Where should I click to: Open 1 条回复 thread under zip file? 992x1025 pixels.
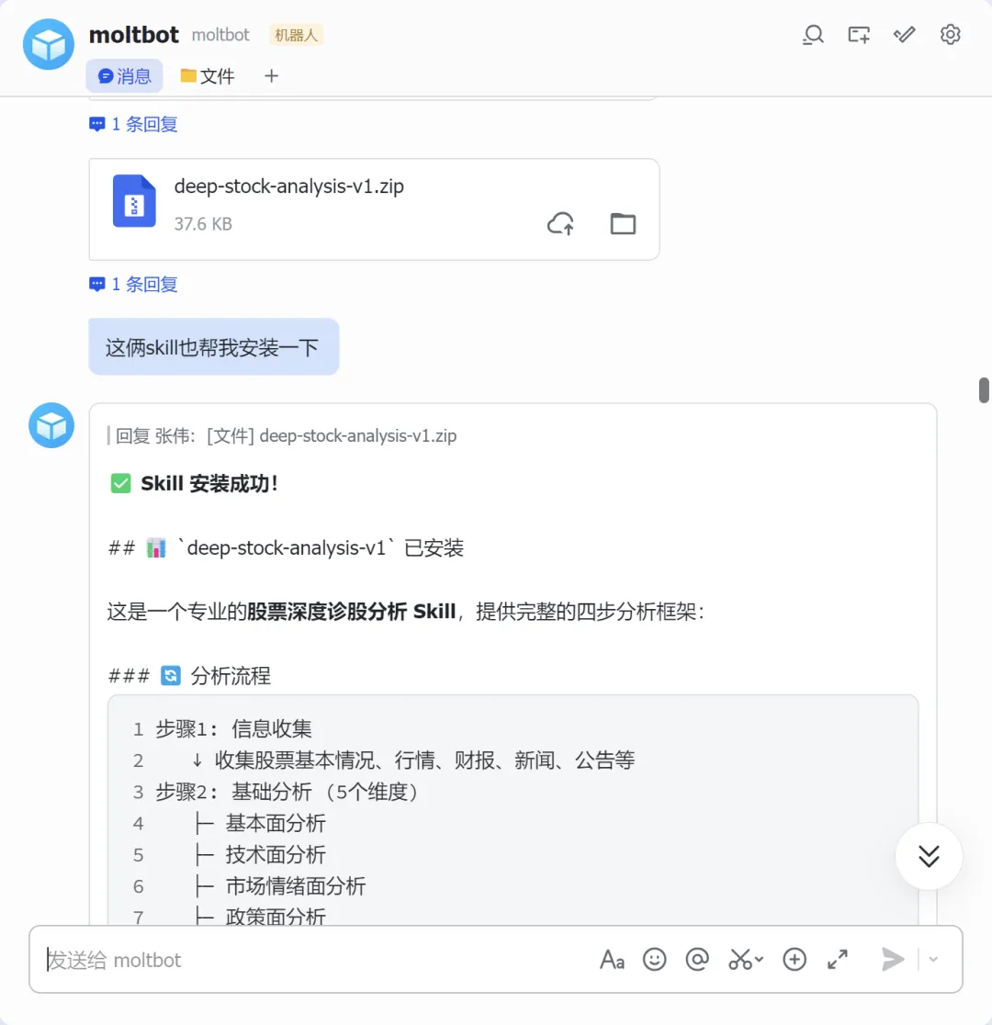click(x=133, y=285)
